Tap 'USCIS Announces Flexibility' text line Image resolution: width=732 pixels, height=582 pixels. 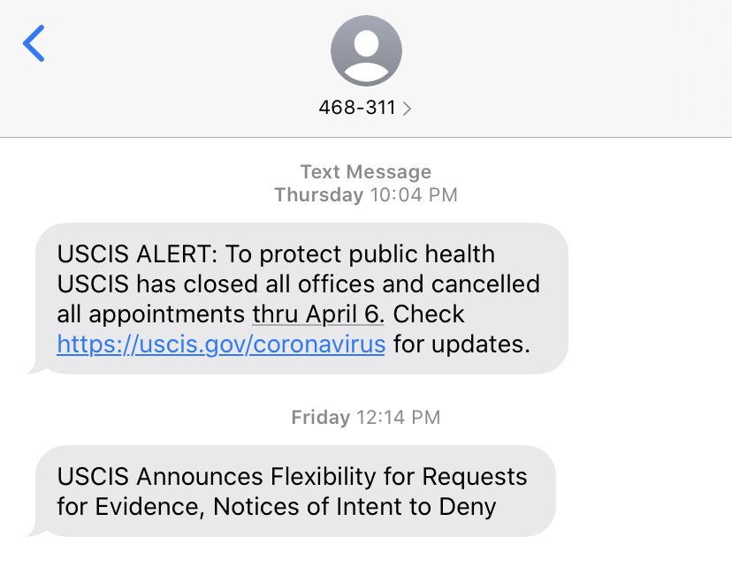[x=216, y=477]
